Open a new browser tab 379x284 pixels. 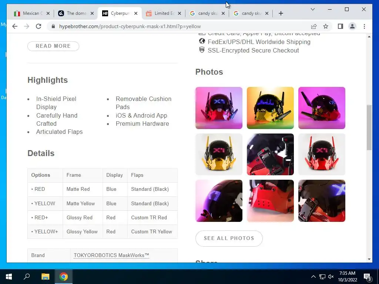(281, 13)
